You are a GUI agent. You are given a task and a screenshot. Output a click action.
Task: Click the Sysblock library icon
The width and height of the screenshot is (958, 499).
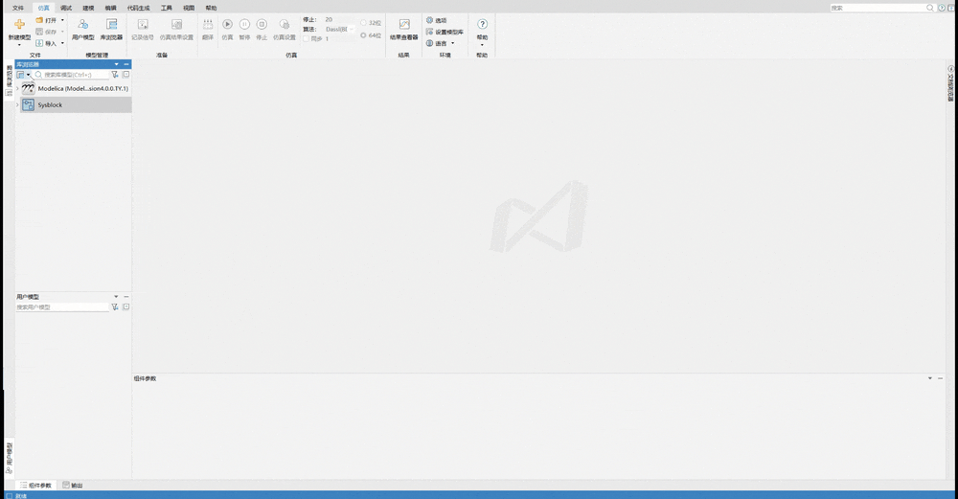(x=28, y=105)
